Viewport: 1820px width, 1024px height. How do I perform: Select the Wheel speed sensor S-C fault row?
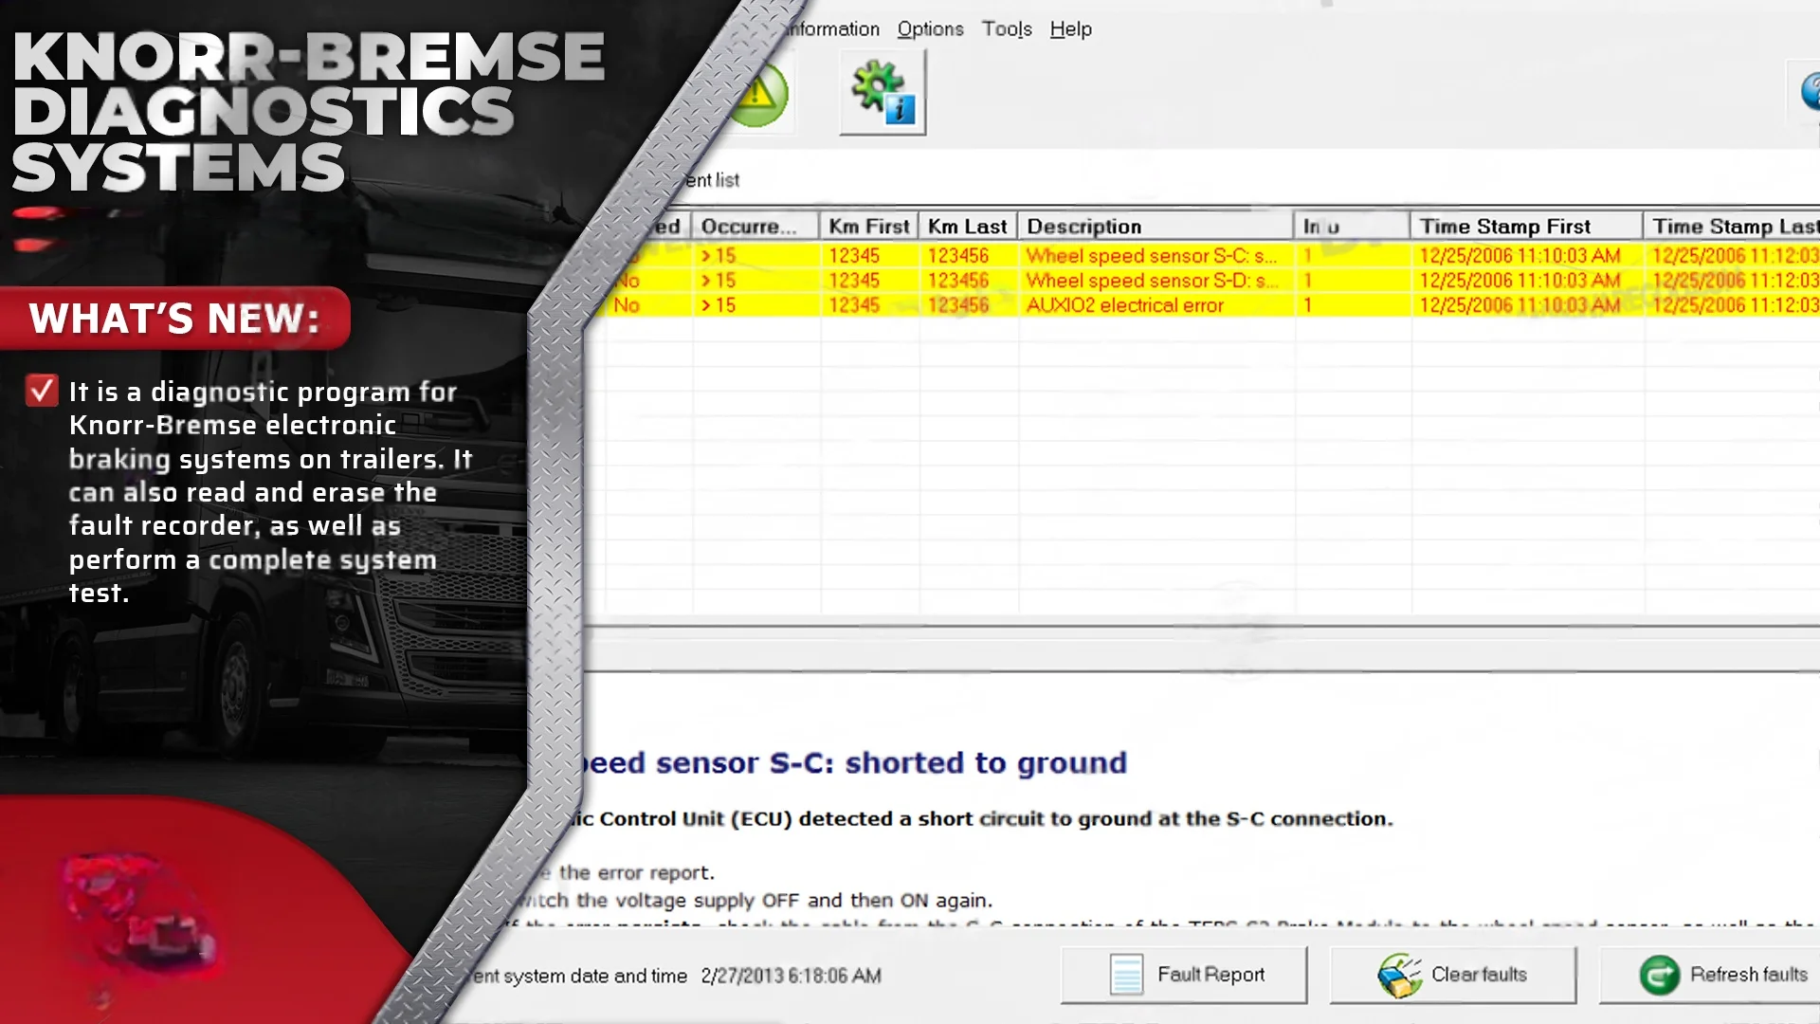click(1151, 256)
